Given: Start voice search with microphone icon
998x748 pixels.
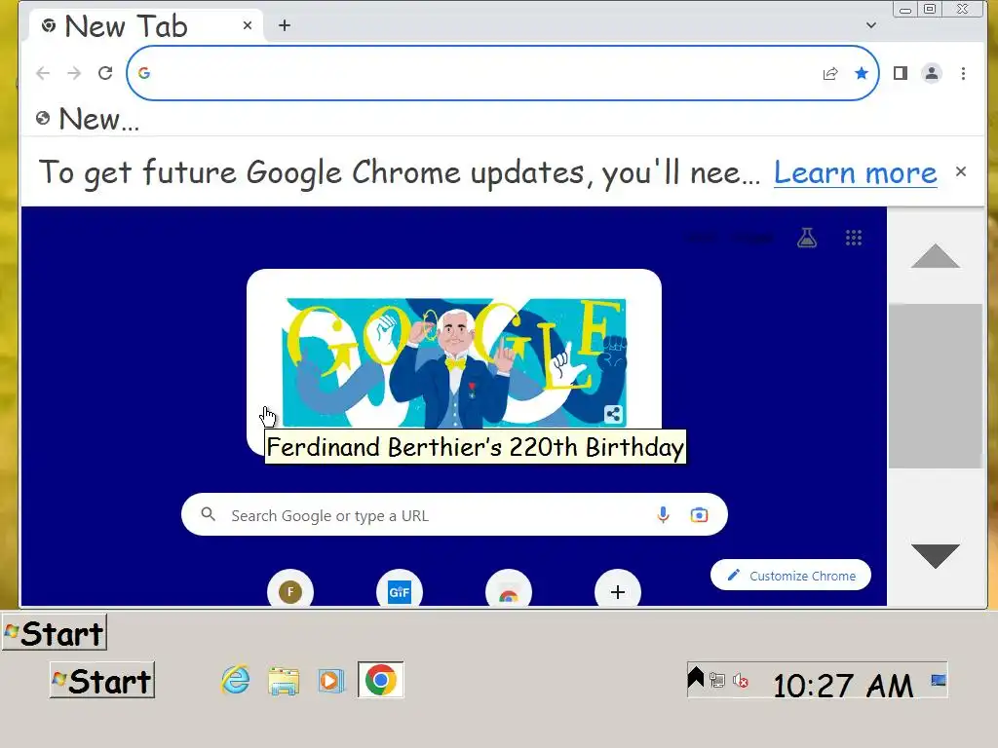Looking at the screenshot, I should [x=663, y=514].
